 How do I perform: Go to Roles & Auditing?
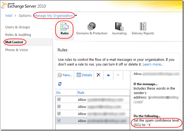(x=18, y=35)
